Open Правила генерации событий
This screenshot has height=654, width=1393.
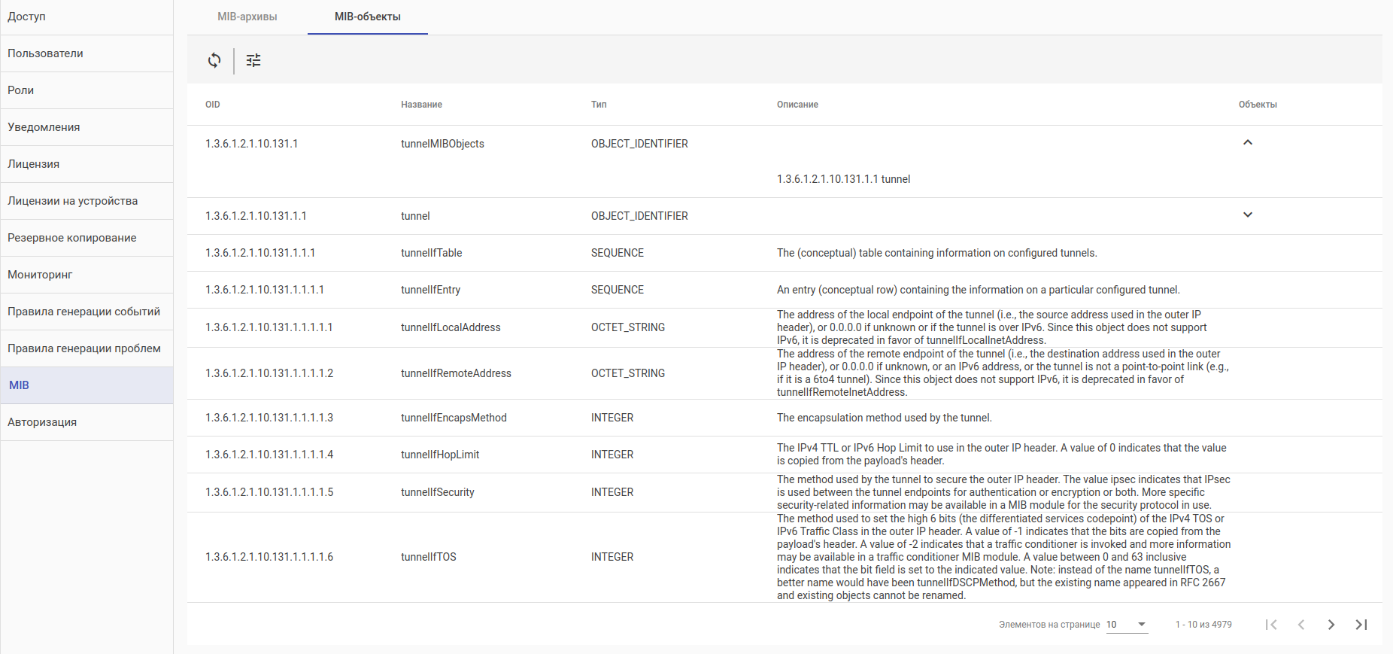[x=83, y=312]
